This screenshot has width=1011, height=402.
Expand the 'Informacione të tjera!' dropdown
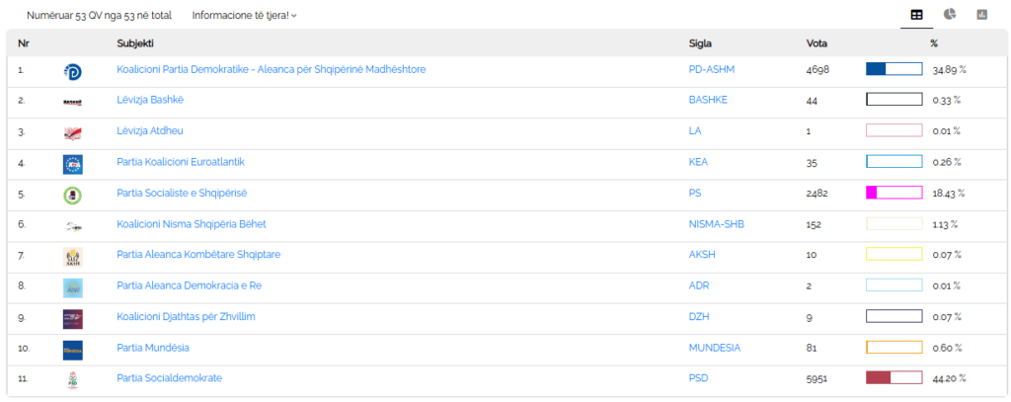pyautogui.click(x=244, y=16)
